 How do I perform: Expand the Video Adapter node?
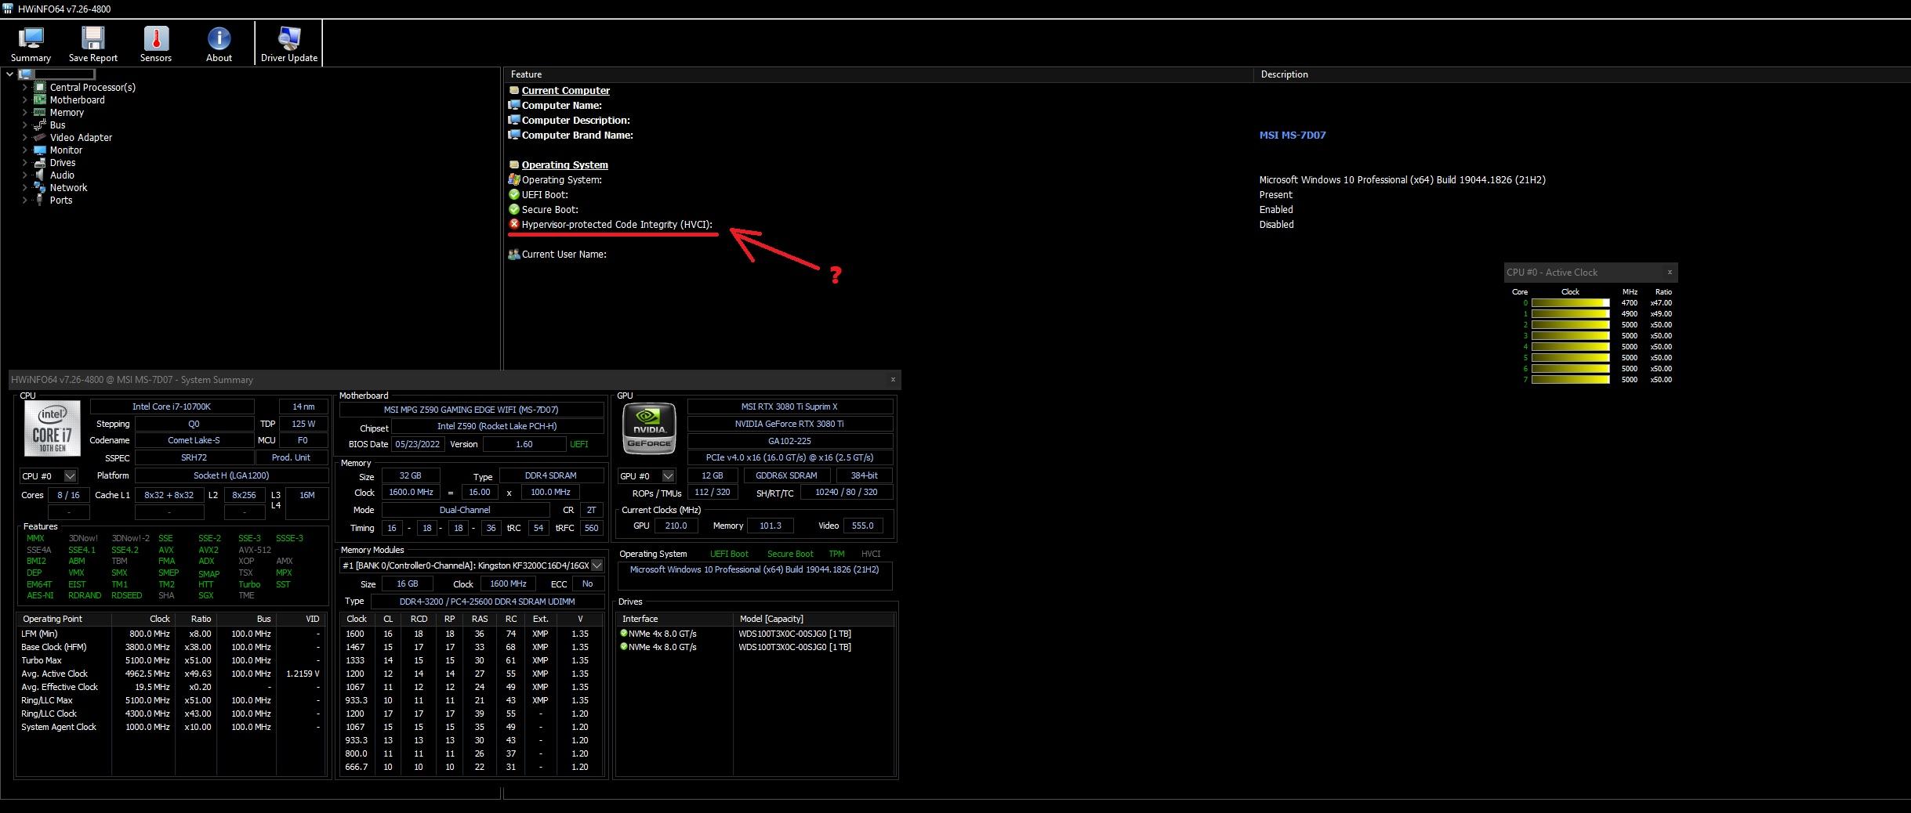pos(24,137)
